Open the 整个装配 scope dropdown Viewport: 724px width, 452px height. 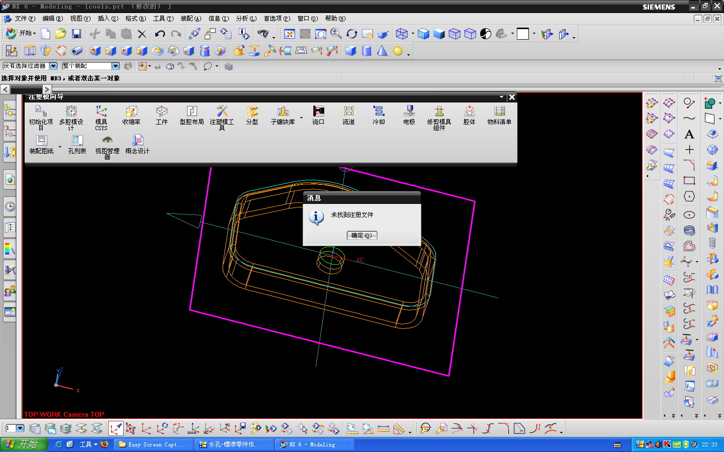point(115,66)
